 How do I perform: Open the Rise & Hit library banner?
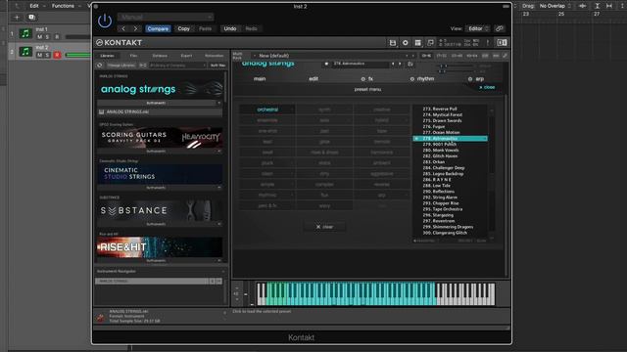159,247
